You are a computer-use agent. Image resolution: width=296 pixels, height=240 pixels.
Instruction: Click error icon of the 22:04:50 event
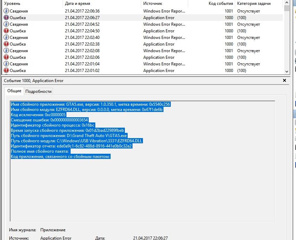6,31
